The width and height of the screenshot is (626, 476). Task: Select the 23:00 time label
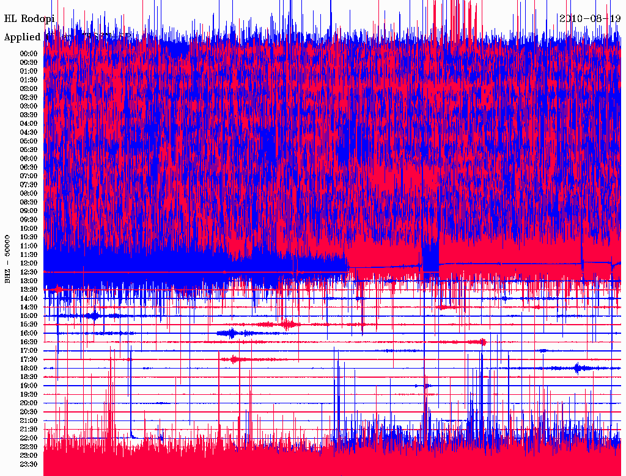pyautogui.click(x=29, y=456)
